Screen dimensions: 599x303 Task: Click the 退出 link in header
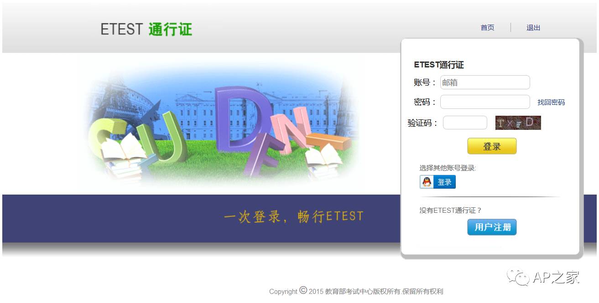pyautogui.click(x=533, y=28)
